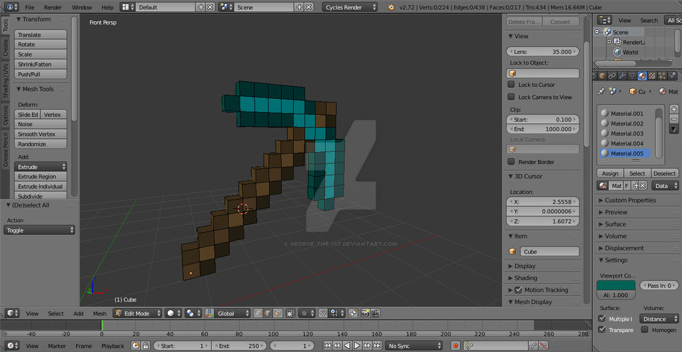The height and width of the screenshot is (352, 682).
Task: Click the insert keyframe key icon
Action: pyautogui.click(x=532, y=345)
